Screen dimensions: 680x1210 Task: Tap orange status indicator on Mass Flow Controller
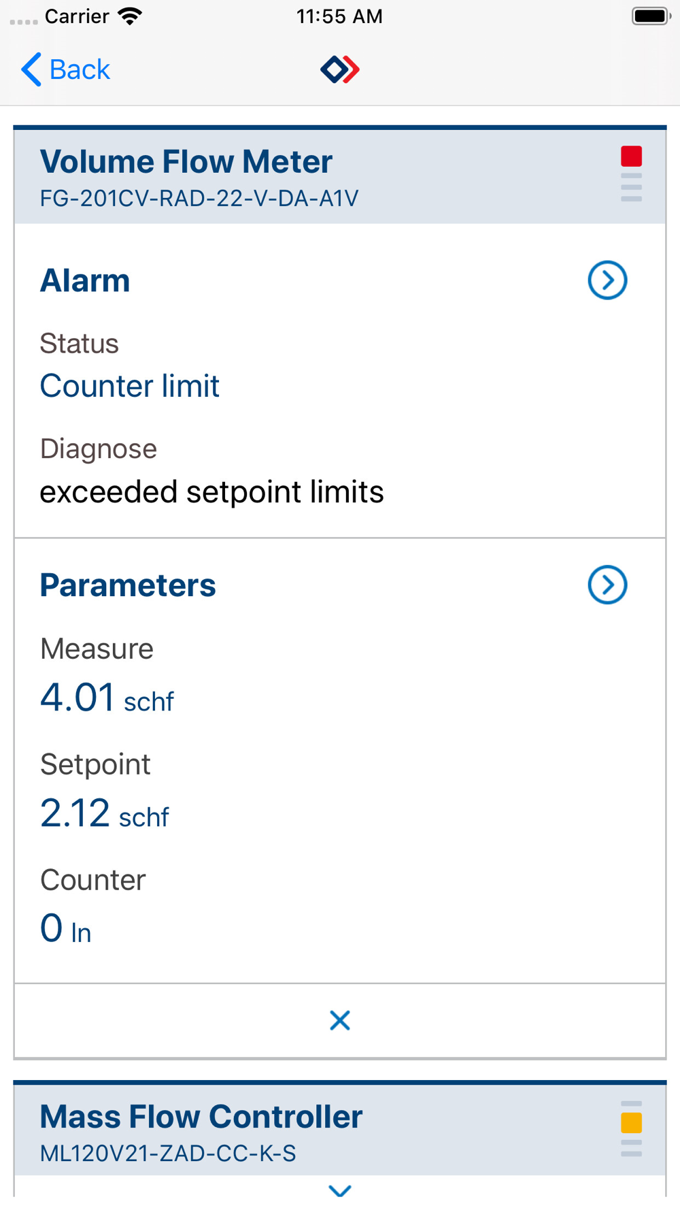click(631, 1123)
